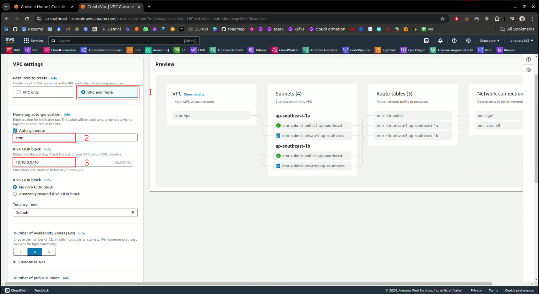Open the Singapore region dropdown
This screenshot has width=539, height=294.
pos(489,41)
